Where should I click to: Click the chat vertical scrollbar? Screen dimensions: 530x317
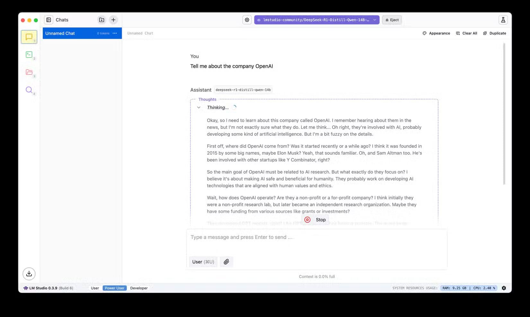(504, 114)
